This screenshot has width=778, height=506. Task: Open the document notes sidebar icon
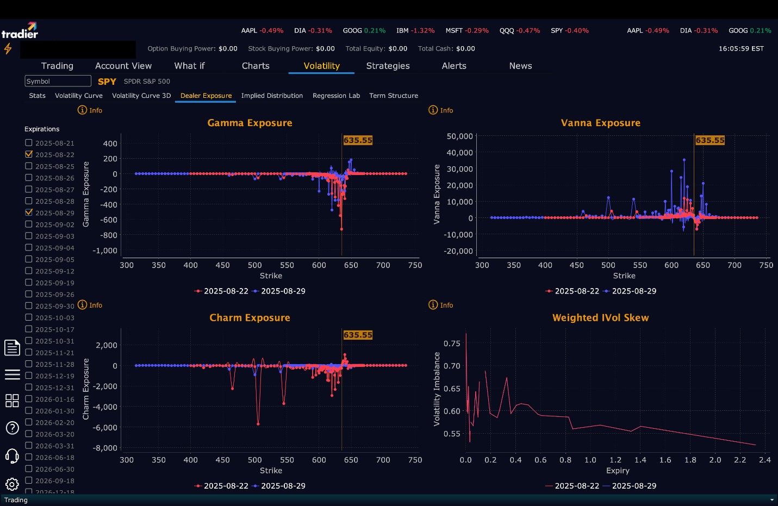[x=12, y=347]
